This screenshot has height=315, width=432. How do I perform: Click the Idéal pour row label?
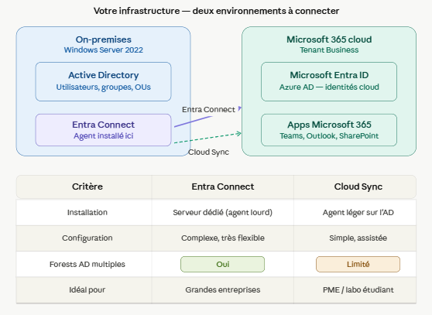[x=87, y=290]
